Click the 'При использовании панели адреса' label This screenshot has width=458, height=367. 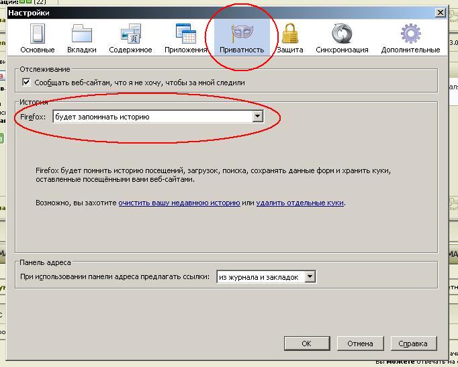114,277
